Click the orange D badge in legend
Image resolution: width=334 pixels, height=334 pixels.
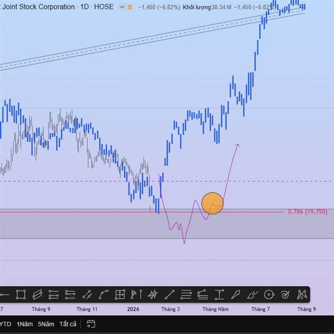pos(130,7)
